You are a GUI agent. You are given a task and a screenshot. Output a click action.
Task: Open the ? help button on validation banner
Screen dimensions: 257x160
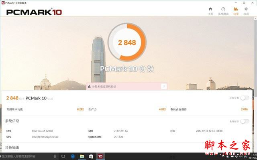[x=164, y=86]
